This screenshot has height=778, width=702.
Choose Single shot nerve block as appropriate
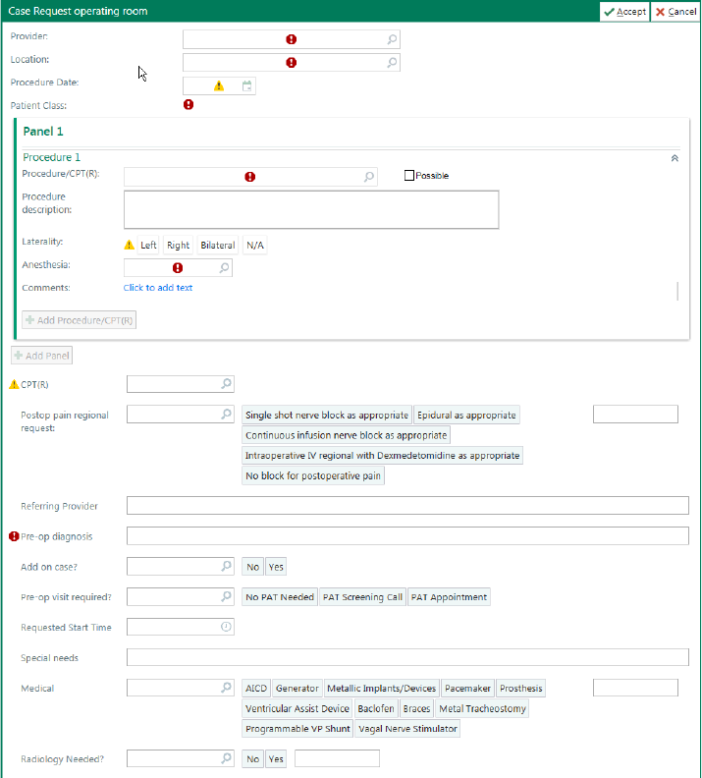point(327,416)
